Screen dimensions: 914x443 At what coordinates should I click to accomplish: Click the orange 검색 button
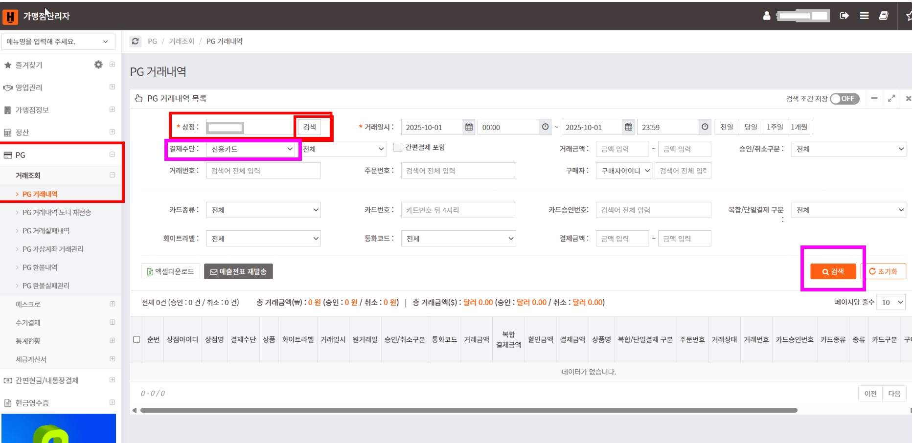click(833, 271)
